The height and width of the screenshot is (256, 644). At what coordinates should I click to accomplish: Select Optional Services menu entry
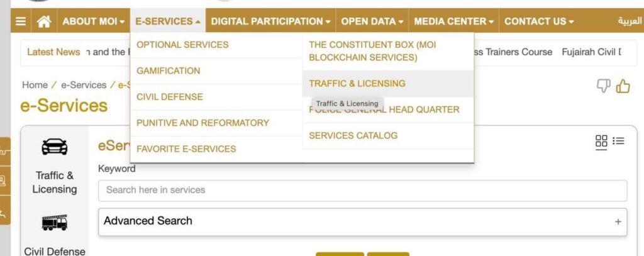tap(182, 45)
